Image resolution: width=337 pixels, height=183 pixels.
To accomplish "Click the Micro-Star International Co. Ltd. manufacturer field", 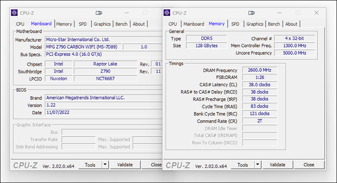I will [104, 40].
